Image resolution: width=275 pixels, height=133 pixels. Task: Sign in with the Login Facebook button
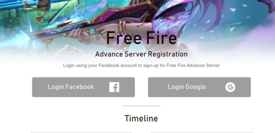[x=84, y=87]
